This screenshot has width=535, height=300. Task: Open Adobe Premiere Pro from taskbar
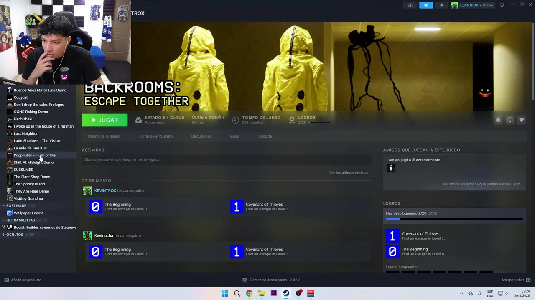[x=274, y=293]
